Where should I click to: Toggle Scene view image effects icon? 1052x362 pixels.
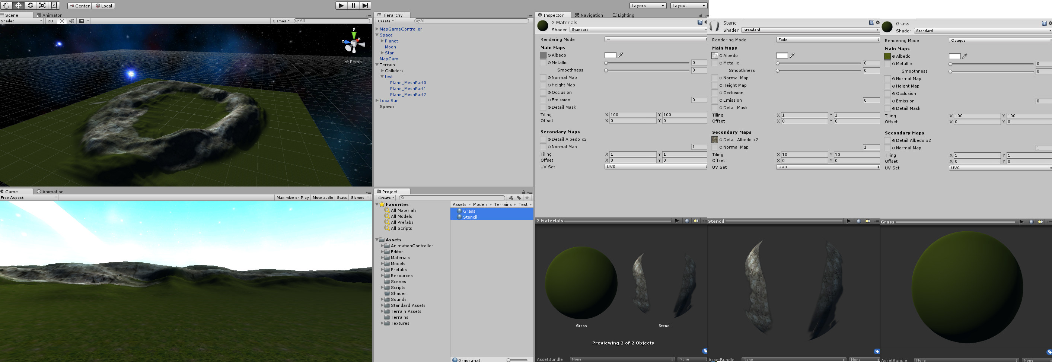point(82,21)
